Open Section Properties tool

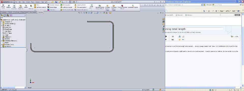point(21,7)
